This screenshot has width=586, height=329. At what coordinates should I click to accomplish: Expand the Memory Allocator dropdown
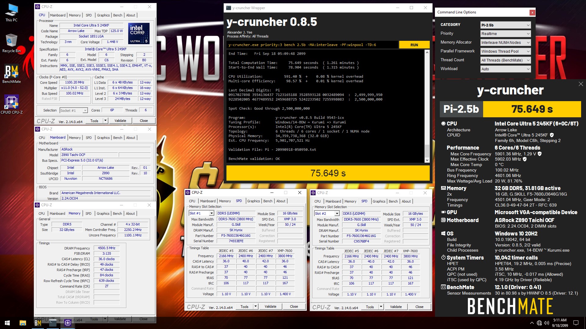pos(506,43)
